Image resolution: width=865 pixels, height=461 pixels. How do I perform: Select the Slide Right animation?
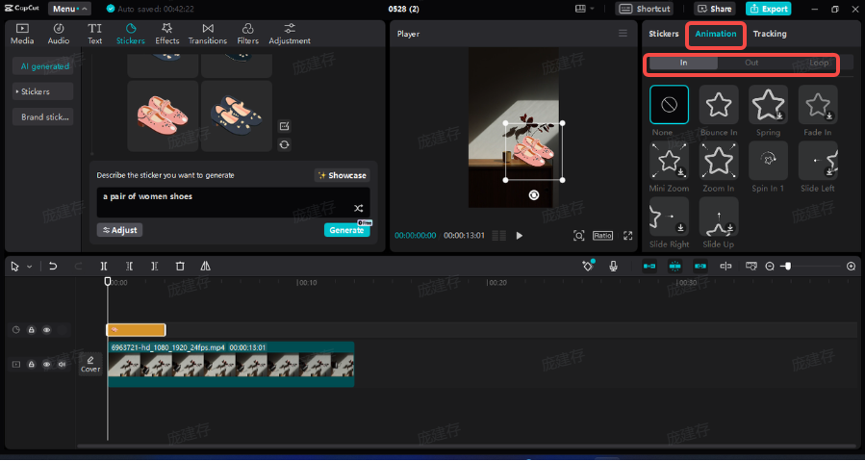click(669, 222)
